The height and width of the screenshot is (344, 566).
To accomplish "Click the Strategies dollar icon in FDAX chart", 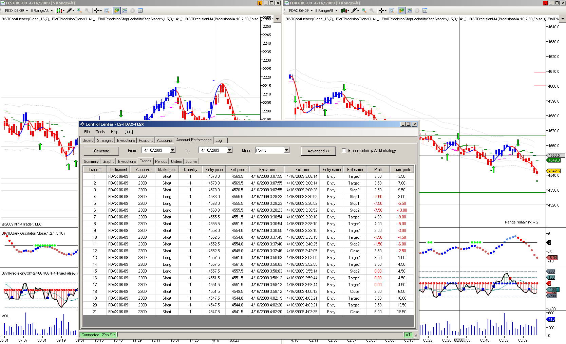I will point(417,10).
